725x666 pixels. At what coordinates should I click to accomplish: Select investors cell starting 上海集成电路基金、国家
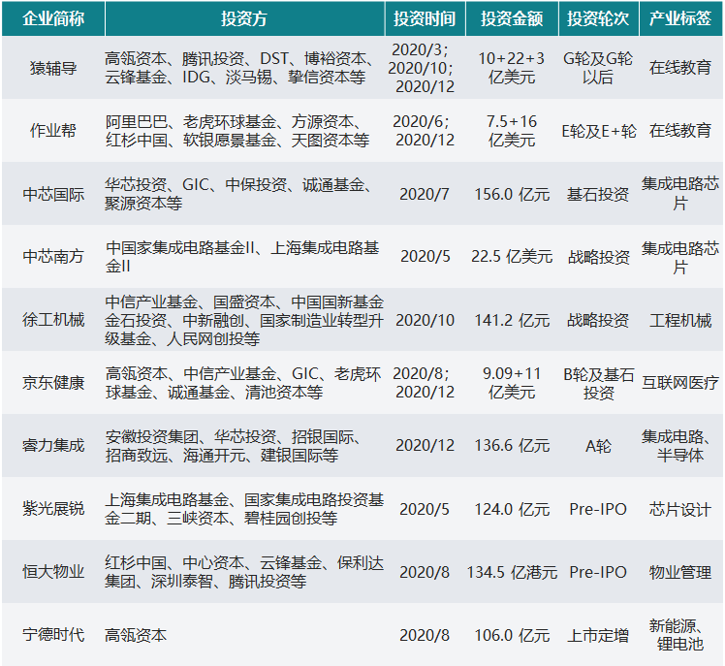(x=244, y=509)
